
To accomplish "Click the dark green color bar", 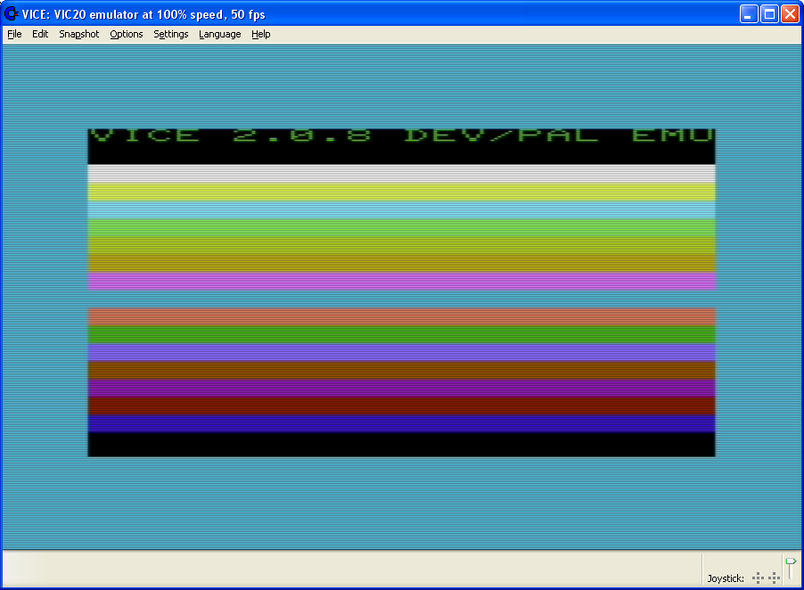I will pos(401,334).
